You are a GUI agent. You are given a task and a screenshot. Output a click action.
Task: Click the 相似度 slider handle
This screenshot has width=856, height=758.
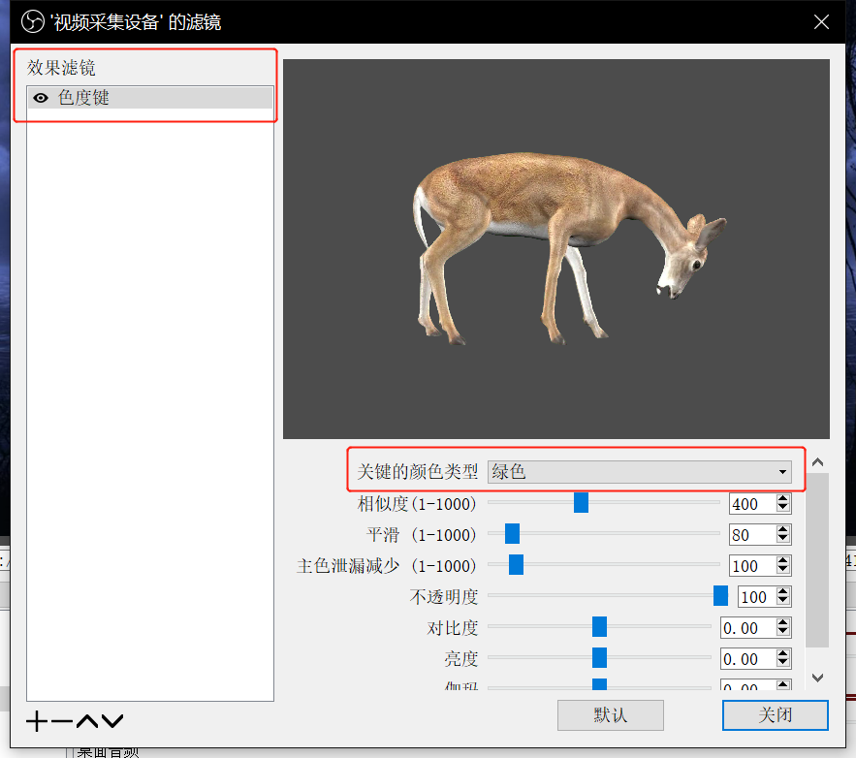click(x=581, y=503)
